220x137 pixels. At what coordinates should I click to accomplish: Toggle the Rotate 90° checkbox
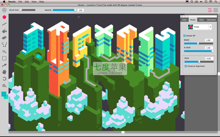pos(185,36)
